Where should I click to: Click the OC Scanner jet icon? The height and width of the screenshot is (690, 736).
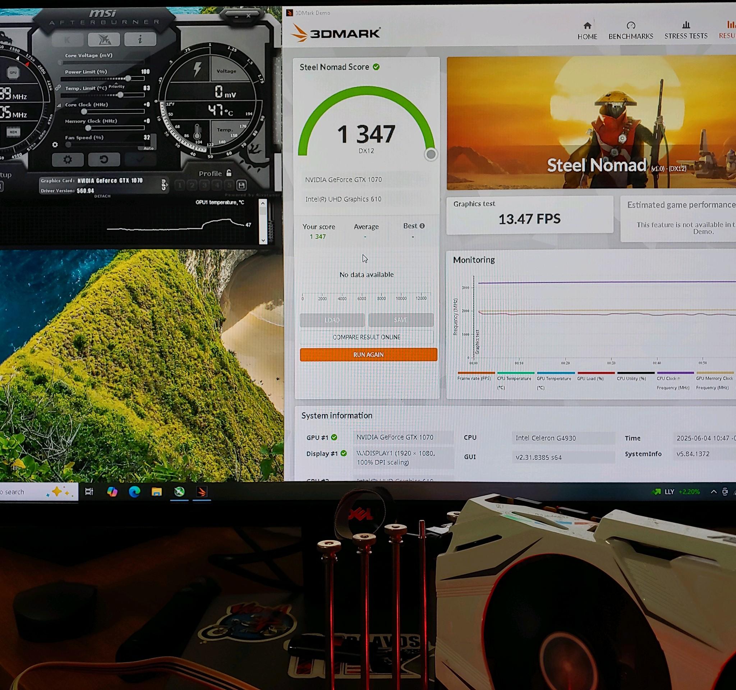tap(103, 39)
